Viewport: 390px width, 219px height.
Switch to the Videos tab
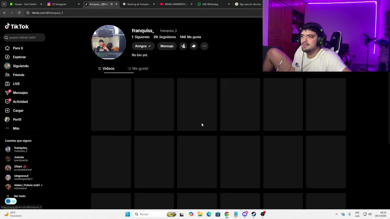(x=106, y=68)
